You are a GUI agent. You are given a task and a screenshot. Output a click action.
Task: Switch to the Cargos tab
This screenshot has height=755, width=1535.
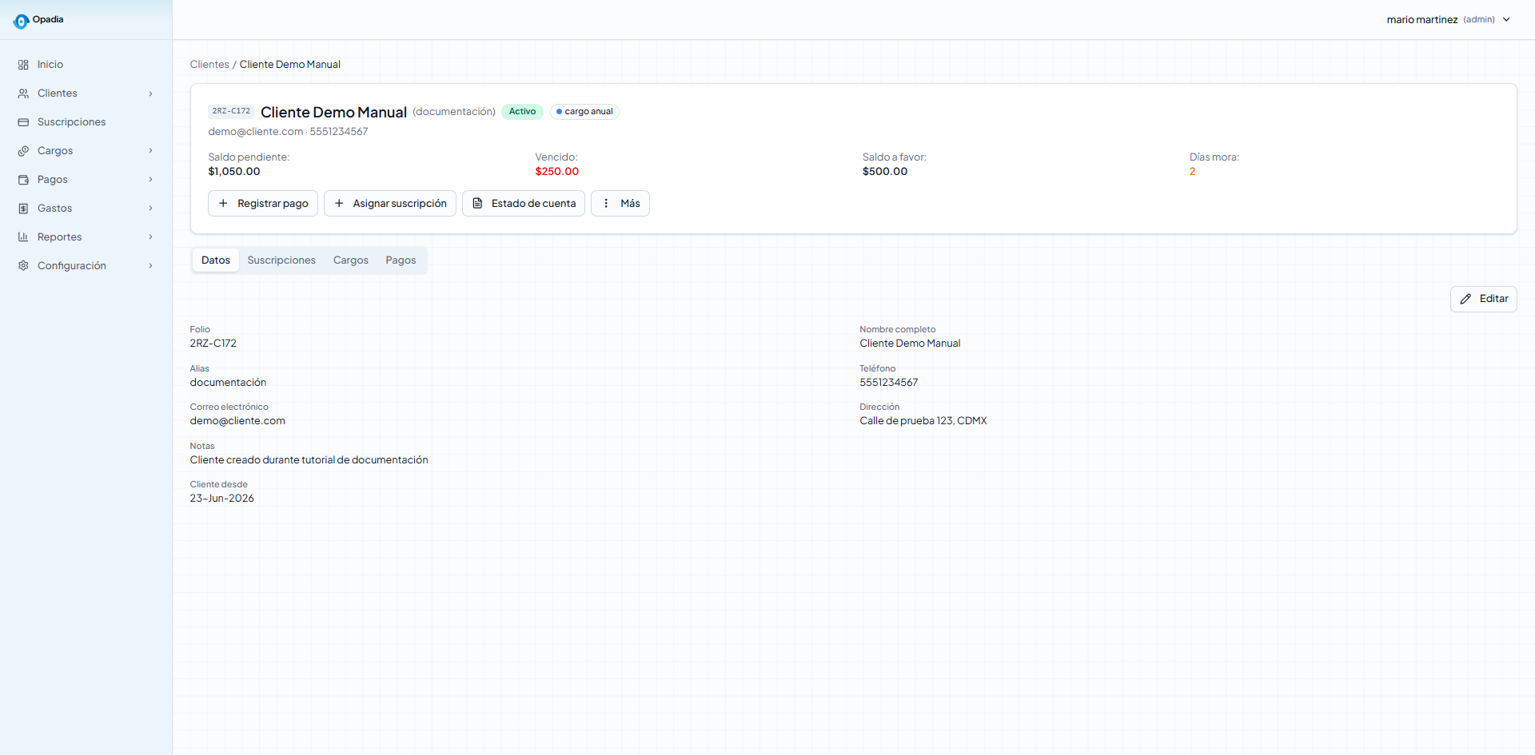(x=351, y=260)
